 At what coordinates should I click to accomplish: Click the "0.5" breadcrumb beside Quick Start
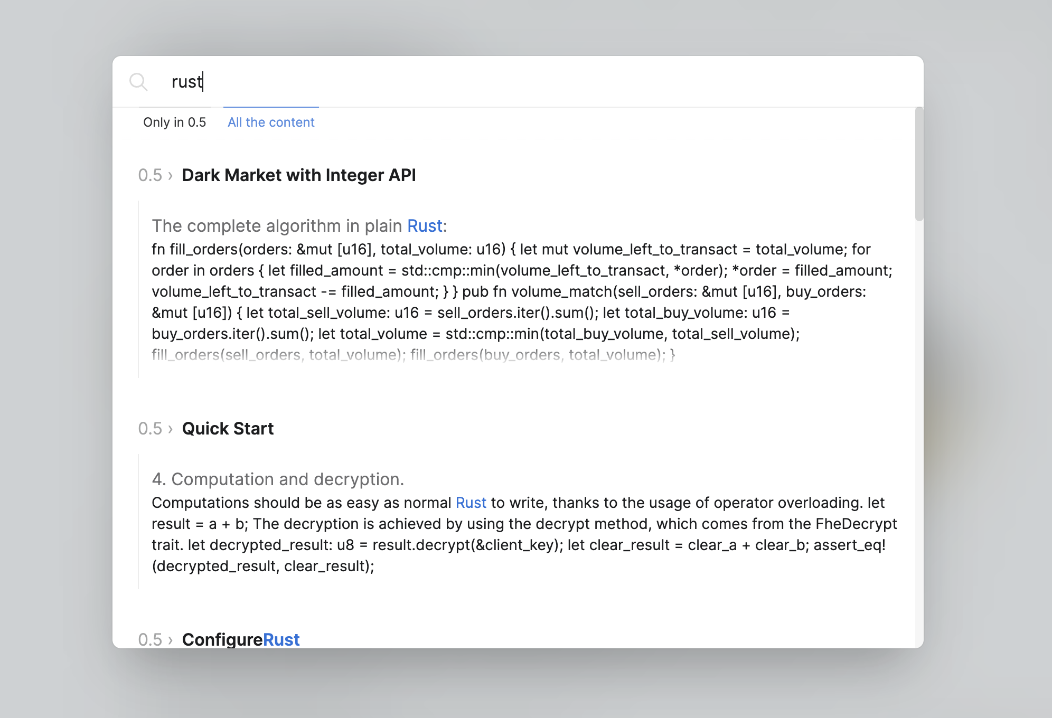(x=150, y=429)
